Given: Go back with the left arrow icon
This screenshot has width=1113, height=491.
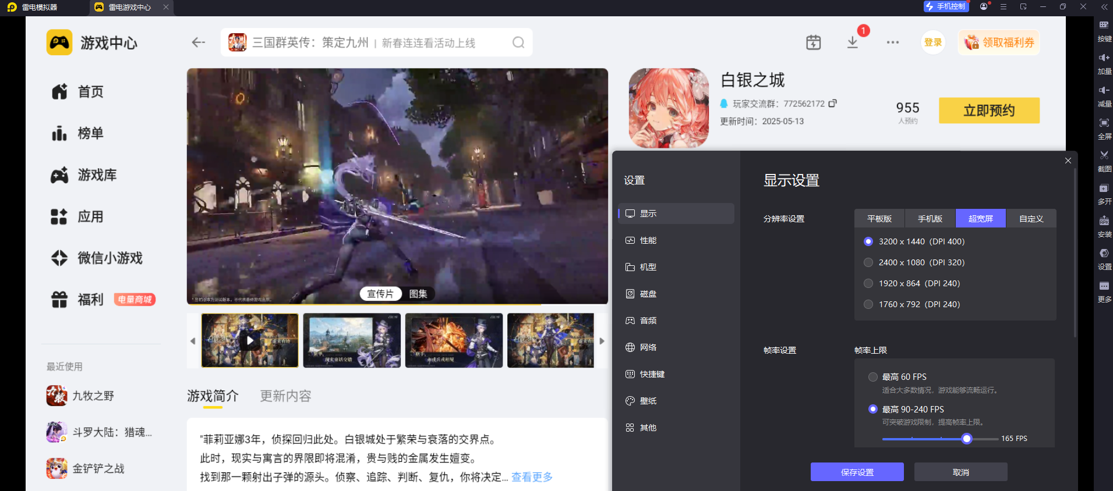Looking at the screenshot, I should click(x=199, y=42).
